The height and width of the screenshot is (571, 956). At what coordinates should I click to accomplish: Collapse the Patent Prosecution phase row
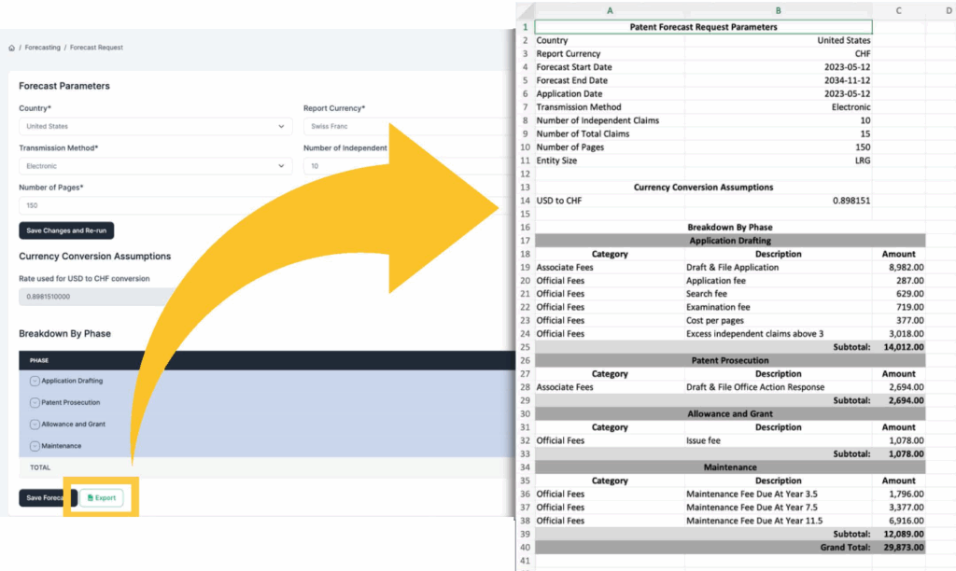coord(35,403)
